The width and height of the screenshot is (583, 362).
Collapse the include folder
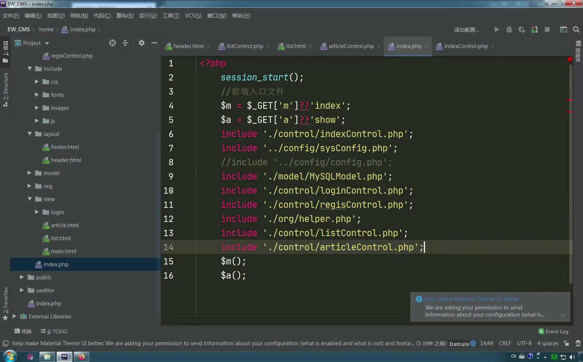pyautogui.click(x=30, y=69)
